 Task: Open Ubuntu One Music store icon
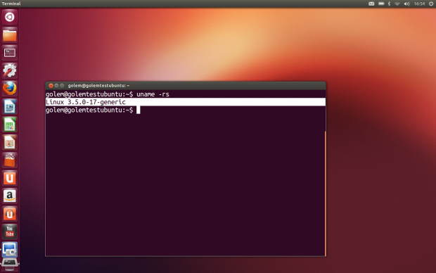tap(10, 214)
